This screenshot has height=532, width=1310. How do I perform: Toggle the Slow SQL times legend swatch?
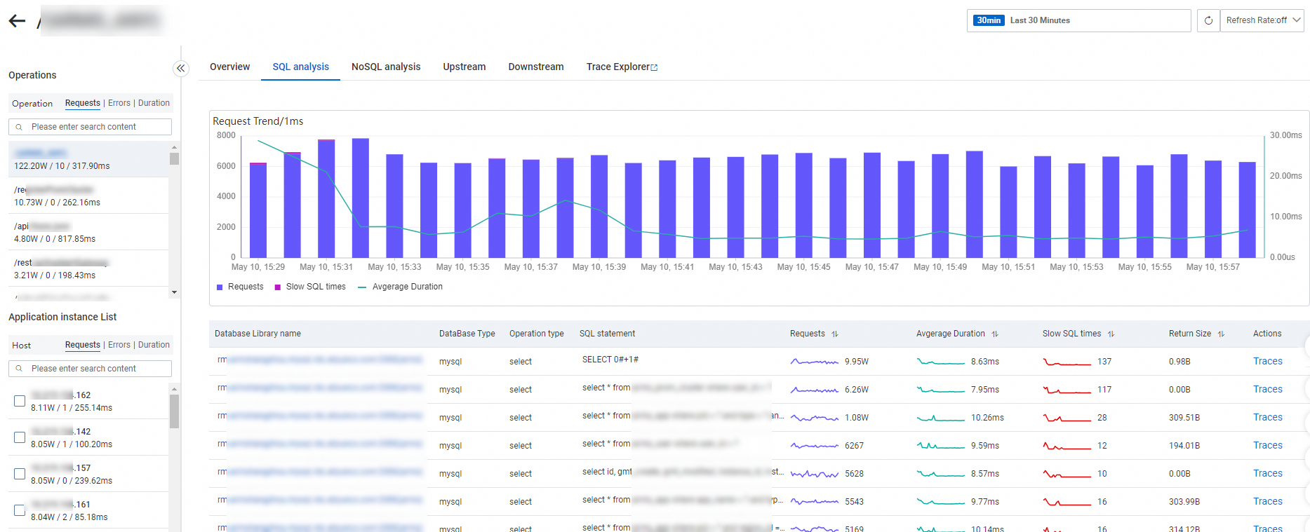tap(278, 287)
